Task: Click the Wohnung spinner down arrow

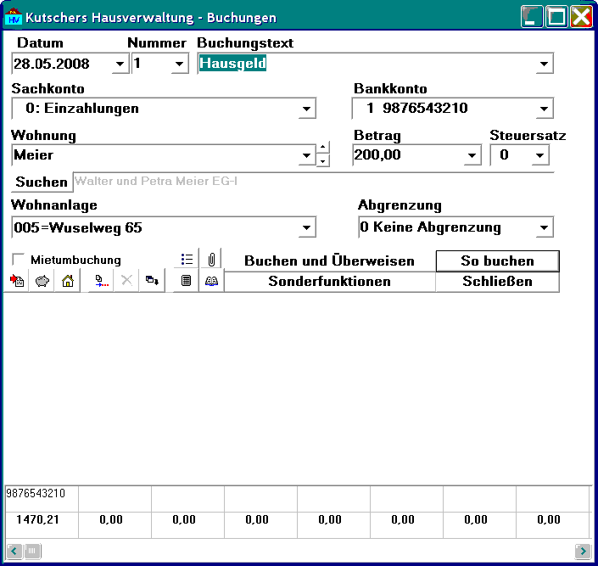Action: [323, 160]
